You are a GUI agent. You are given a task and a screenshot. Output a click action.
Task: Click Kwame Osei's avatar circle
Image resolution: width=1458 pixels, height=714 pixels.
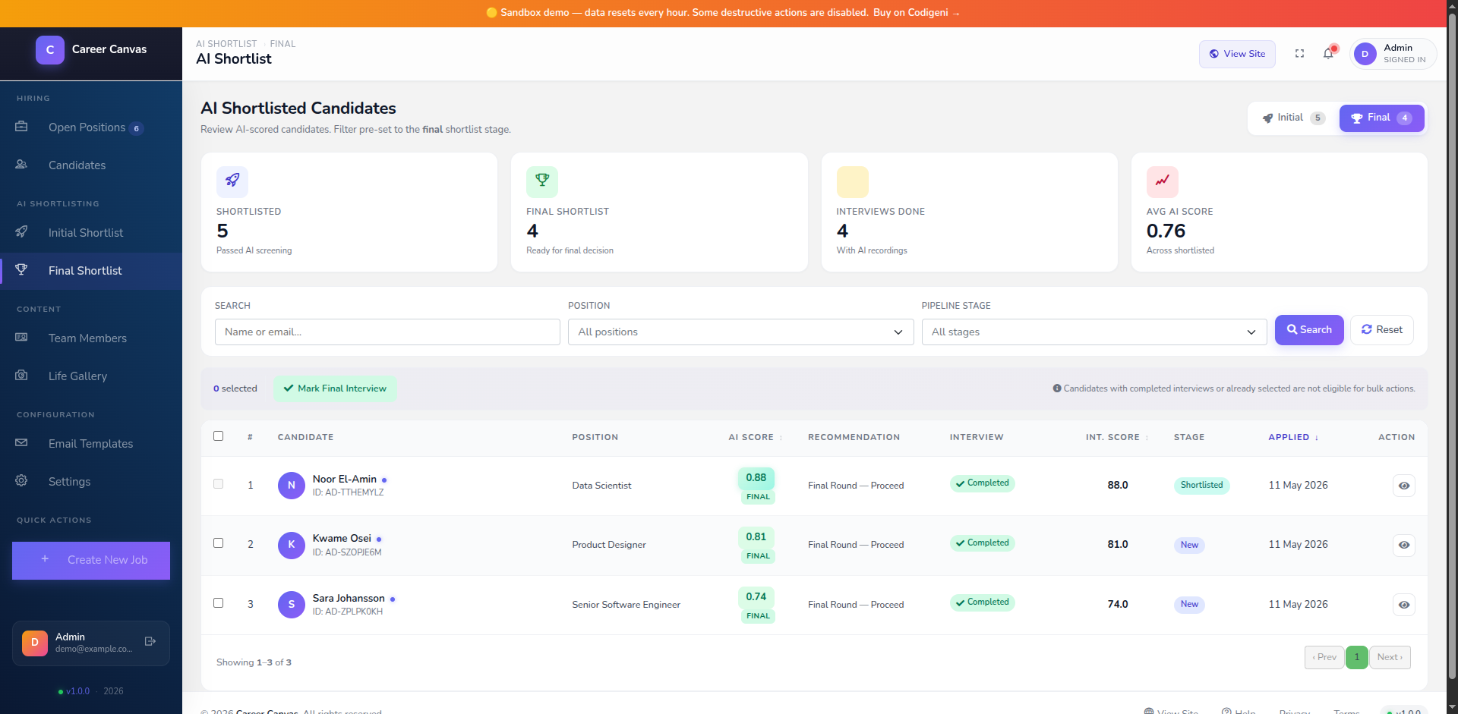[292, 545]
